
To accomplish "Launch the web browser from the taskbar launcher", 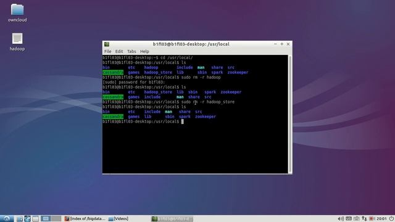I will point(27,219).
